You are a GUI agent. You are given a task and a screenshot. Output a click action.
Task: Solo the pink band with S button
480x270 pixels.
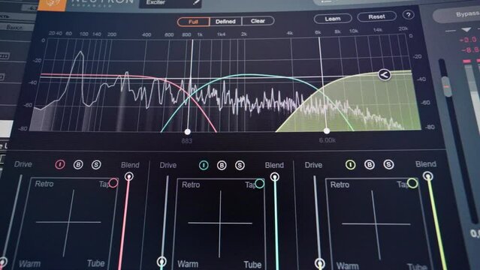coord(96,165)
